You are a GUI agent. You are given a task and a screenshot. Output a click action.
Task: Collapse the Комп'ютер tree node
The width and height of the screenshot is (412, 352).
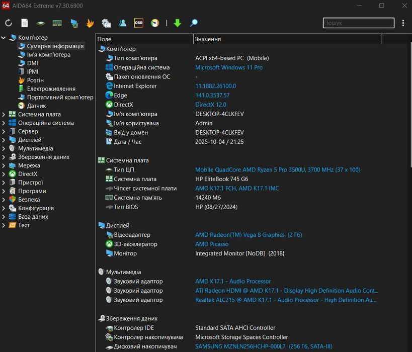coord(4,38)
